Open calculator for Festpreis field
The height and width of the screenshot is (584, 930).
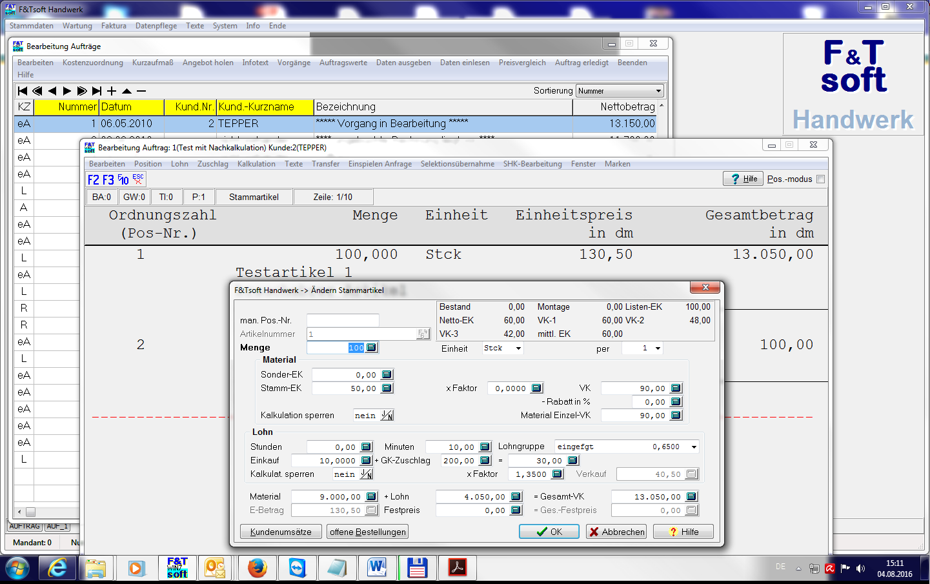[x=516, y=510]
